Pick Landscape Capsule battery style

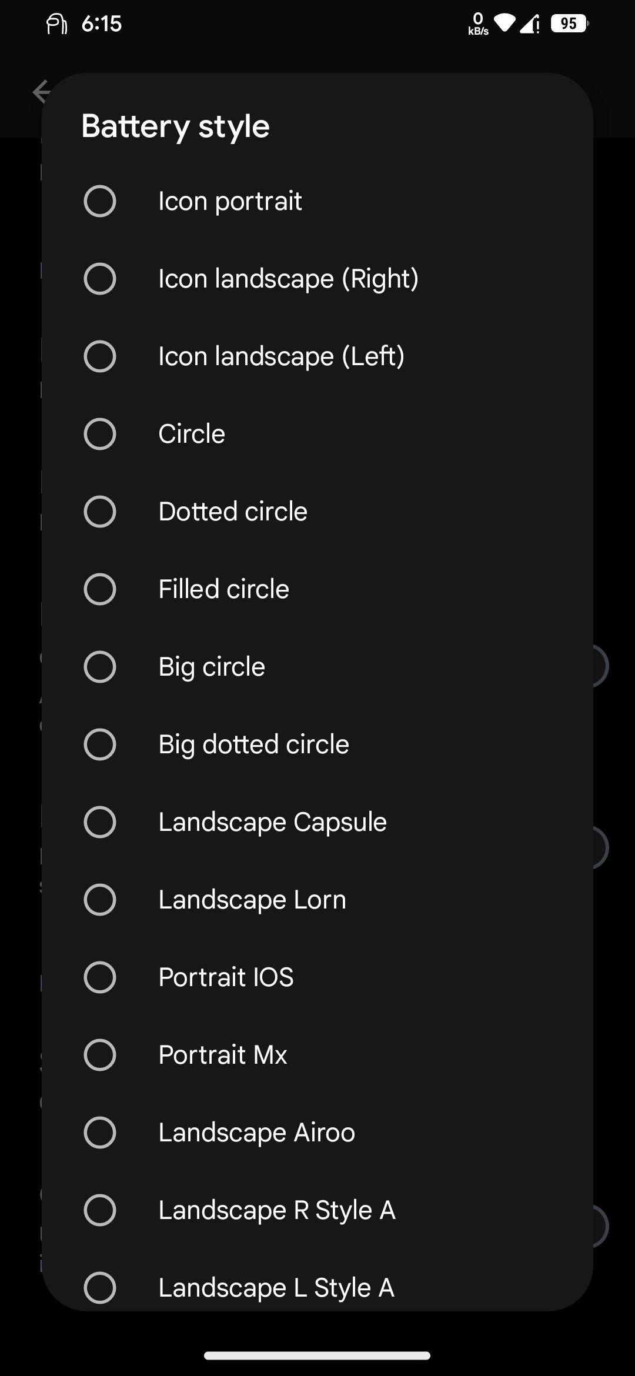pyautogui.click(x=317, y=822)
